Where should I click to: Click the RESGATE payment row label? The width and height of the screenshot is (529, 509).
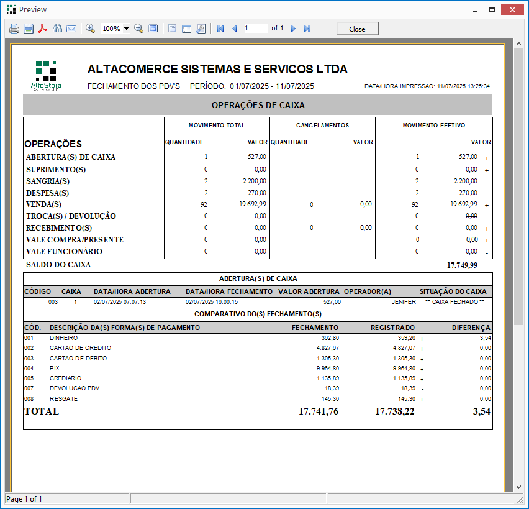pos(63,398)
